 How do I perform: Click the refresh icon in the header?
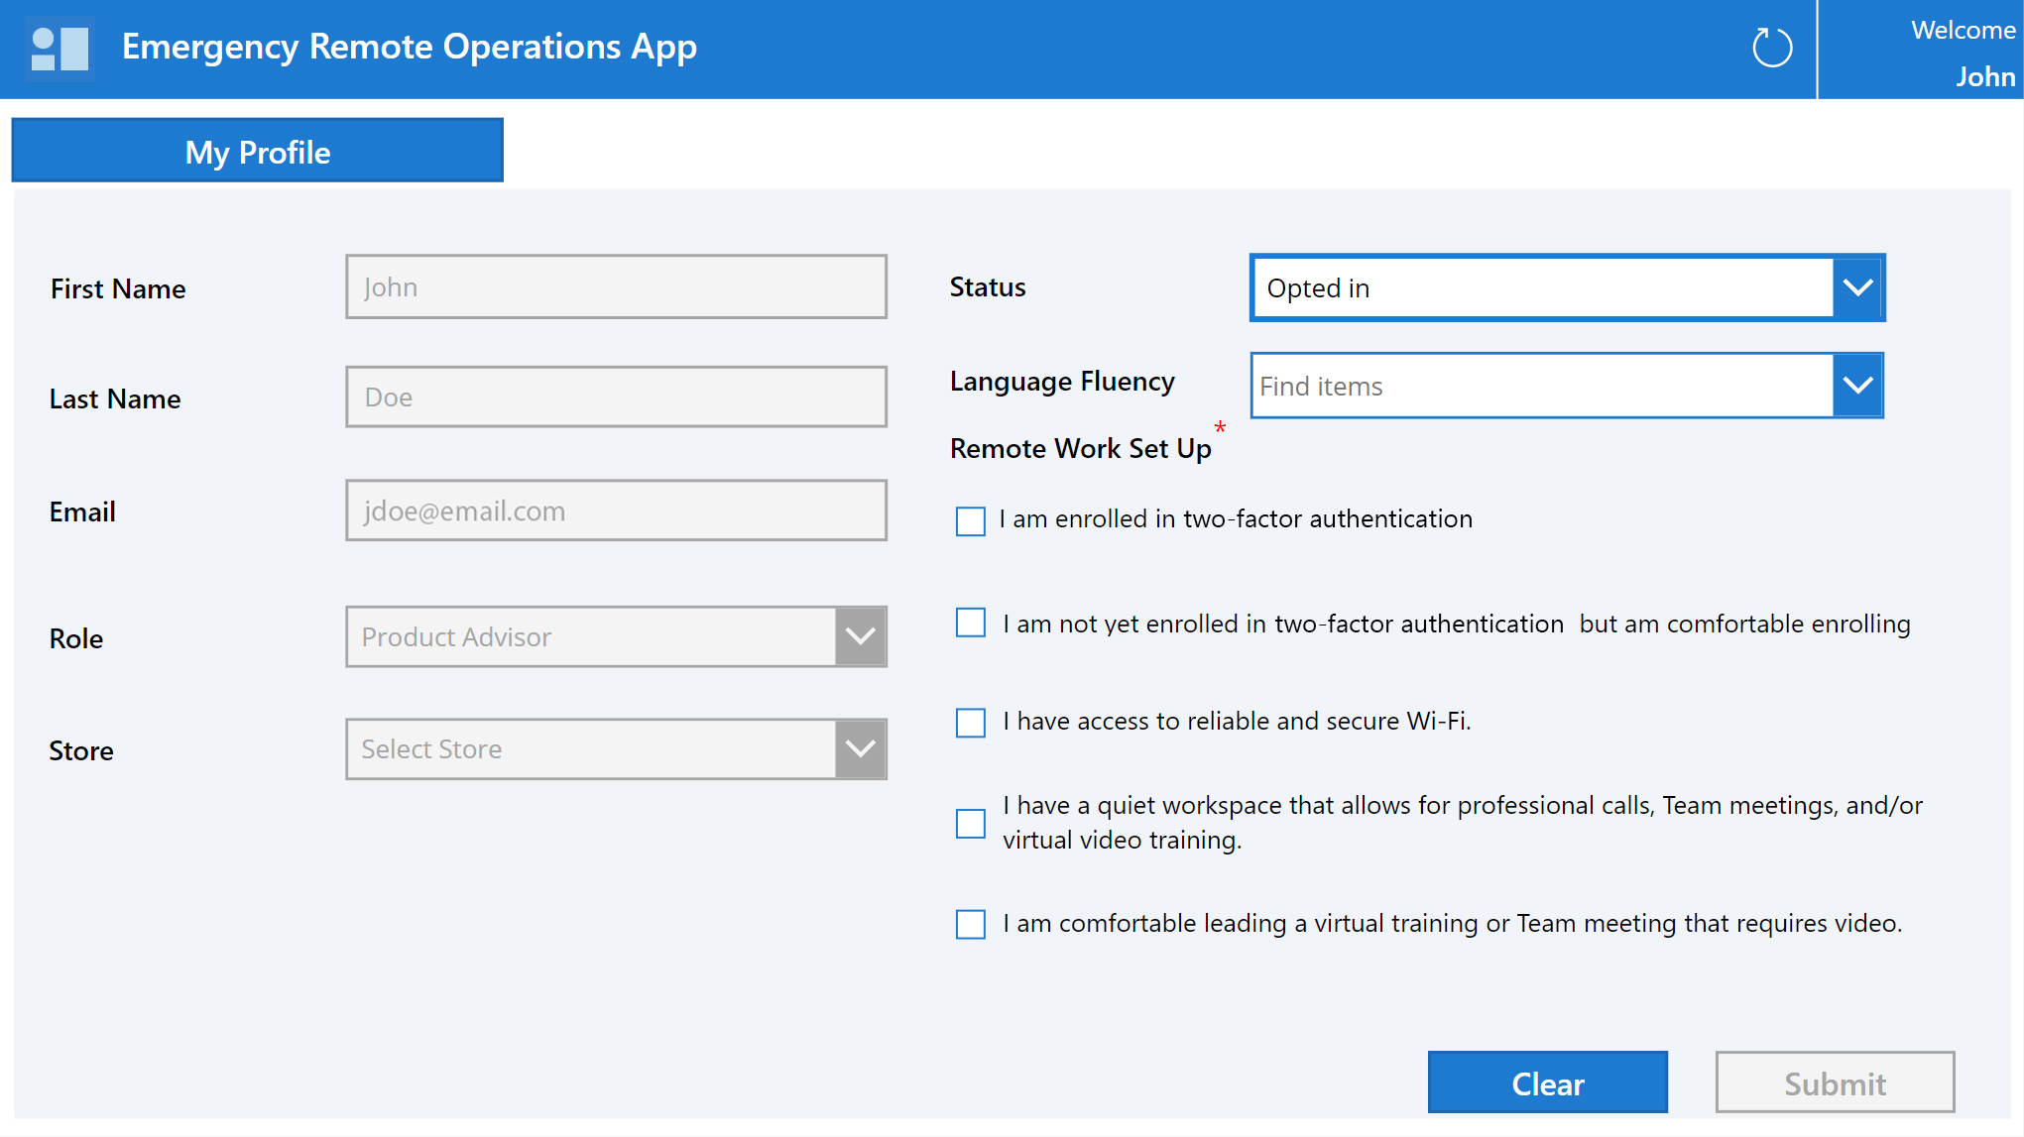point(1771,48)
